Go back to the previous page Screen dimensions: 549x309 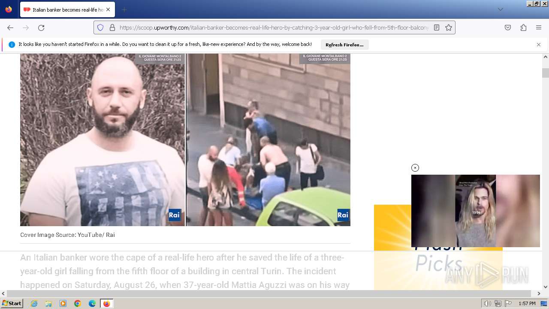pyautogui.click(x=10, y=27)
